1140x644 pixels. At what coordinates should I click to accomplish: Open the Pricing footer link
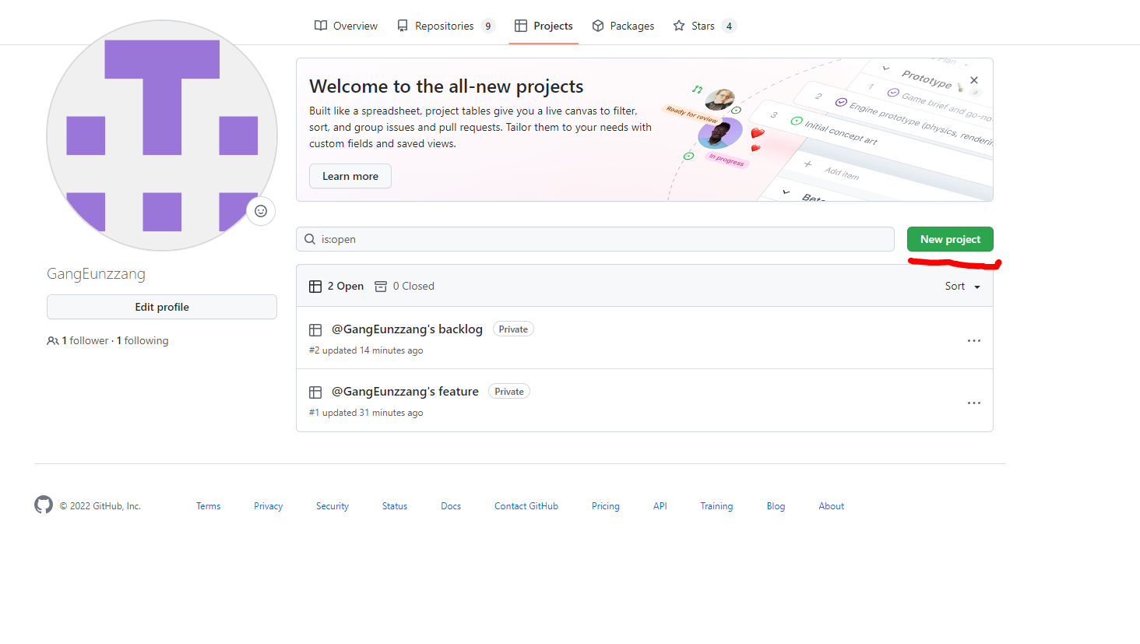coord(605,506)
